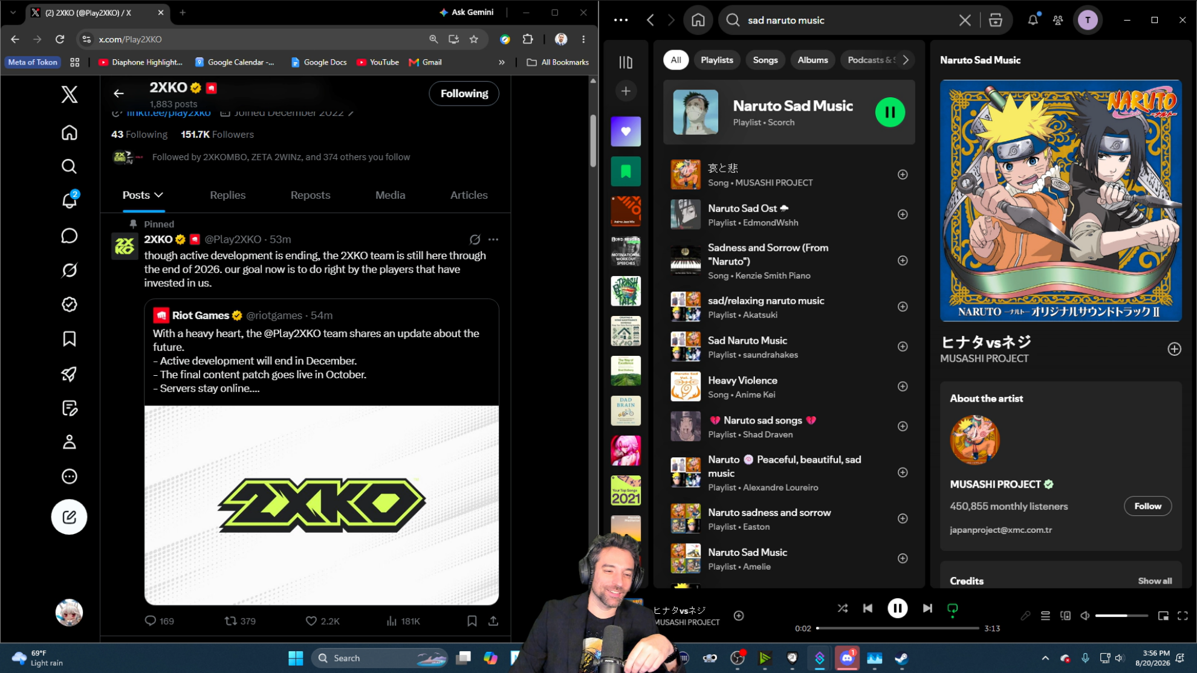Toggle repeat in Spotify player
This screenshot has height=673, width=1197.
tap(952, 609)
